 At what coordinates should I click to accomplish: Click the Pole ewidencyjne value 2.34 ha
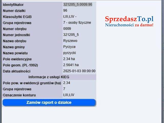(x=69, y=59)
